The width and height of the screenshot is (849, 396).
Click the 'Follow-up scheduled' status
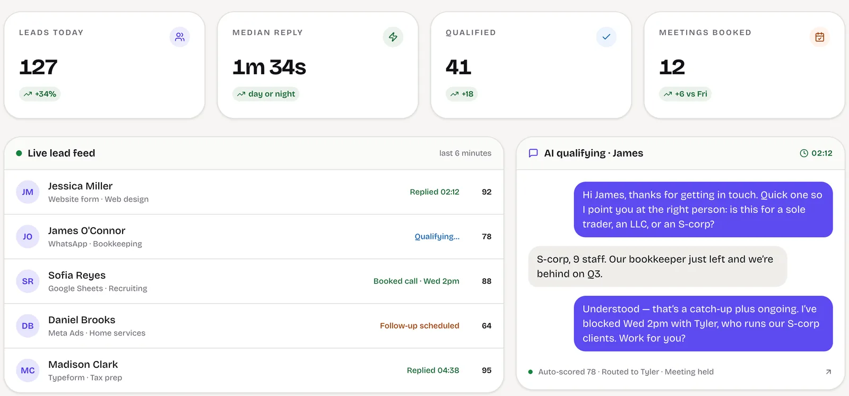click(420, 326)
